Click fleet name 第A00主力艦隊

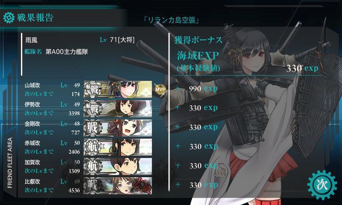pos(66,52)
